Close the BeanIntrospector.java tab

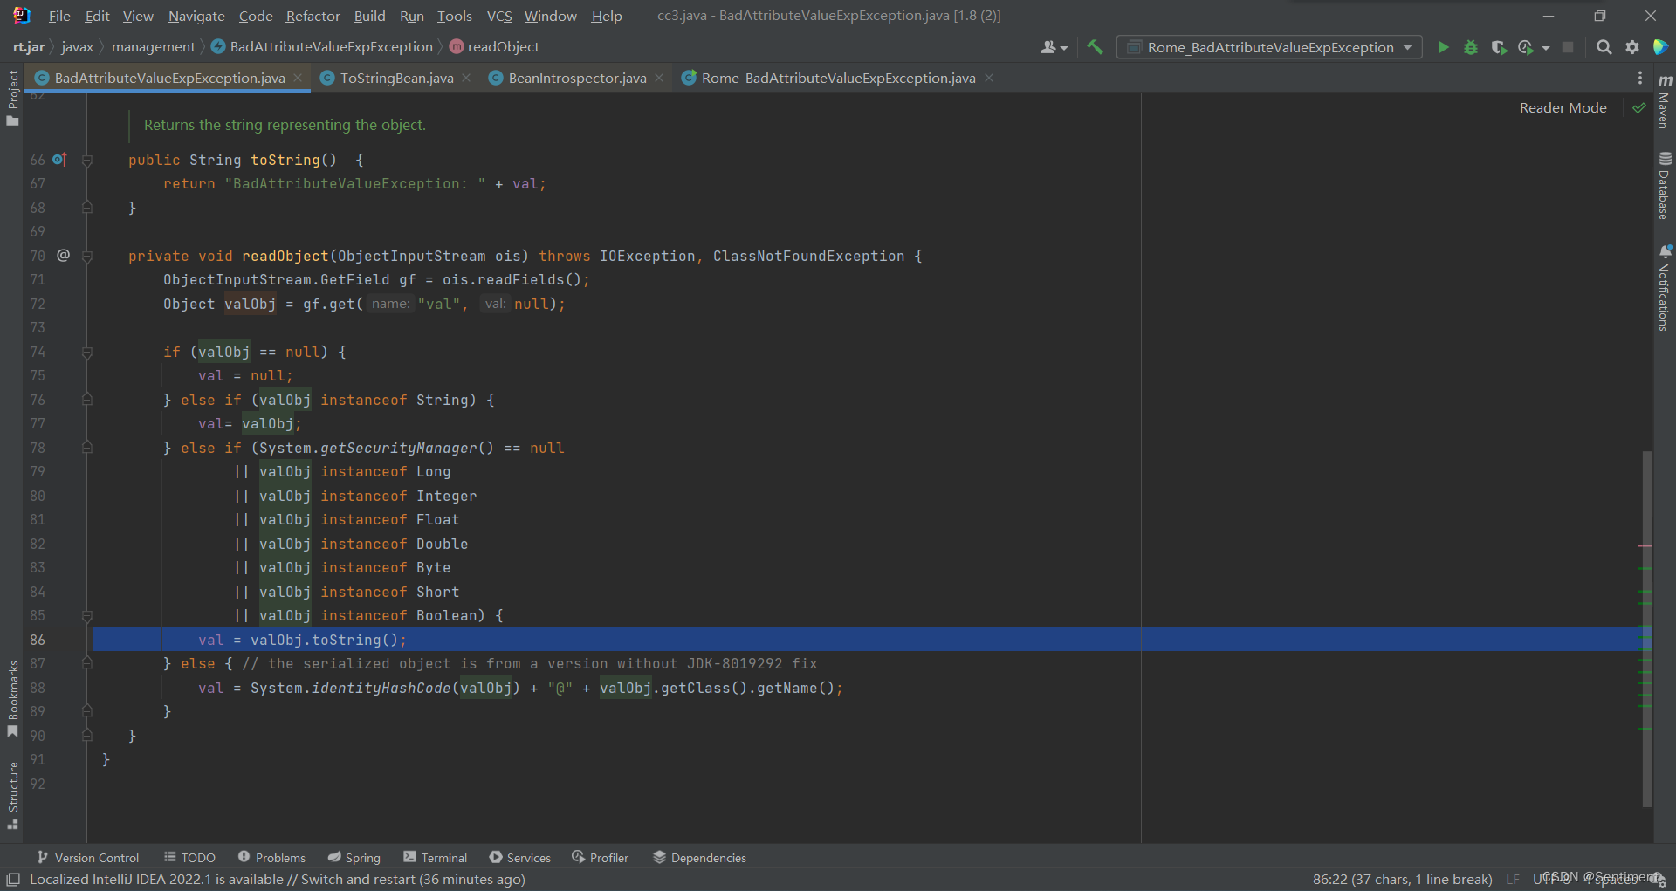click(x=659, y=78)
